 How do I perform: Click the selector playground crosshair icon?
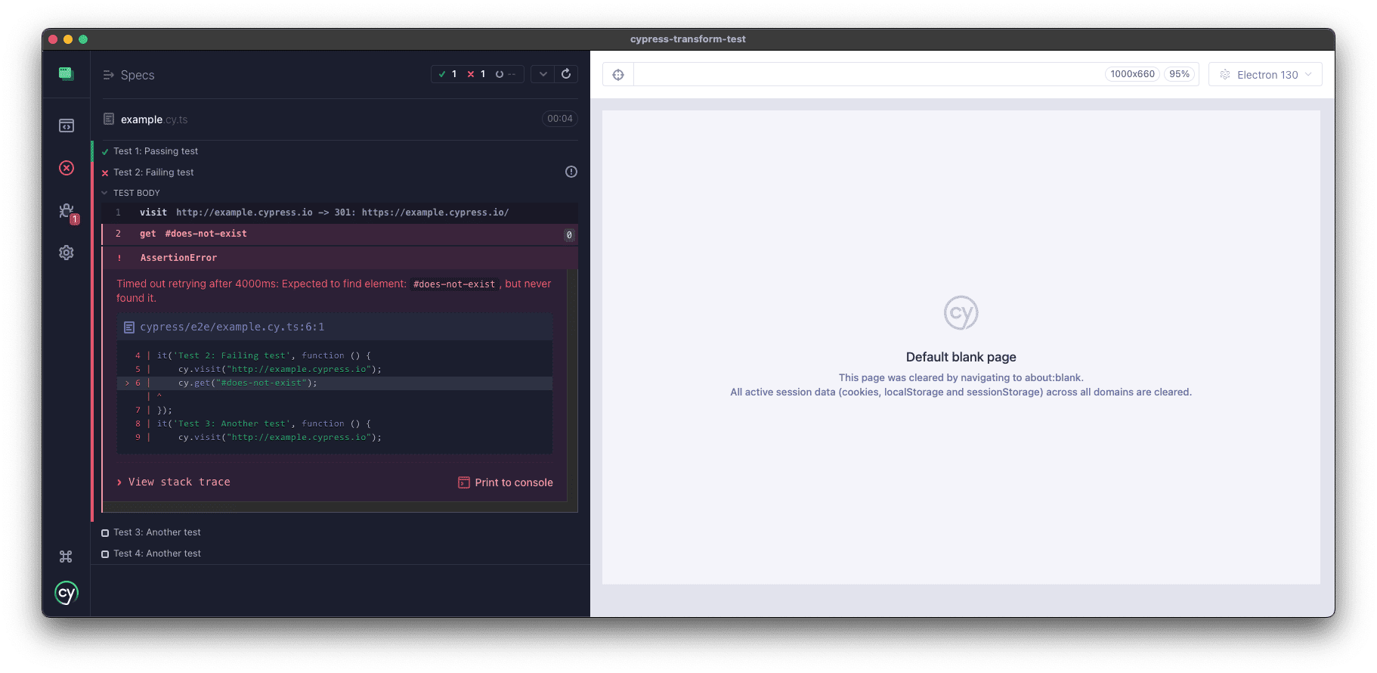pos(618,75)
